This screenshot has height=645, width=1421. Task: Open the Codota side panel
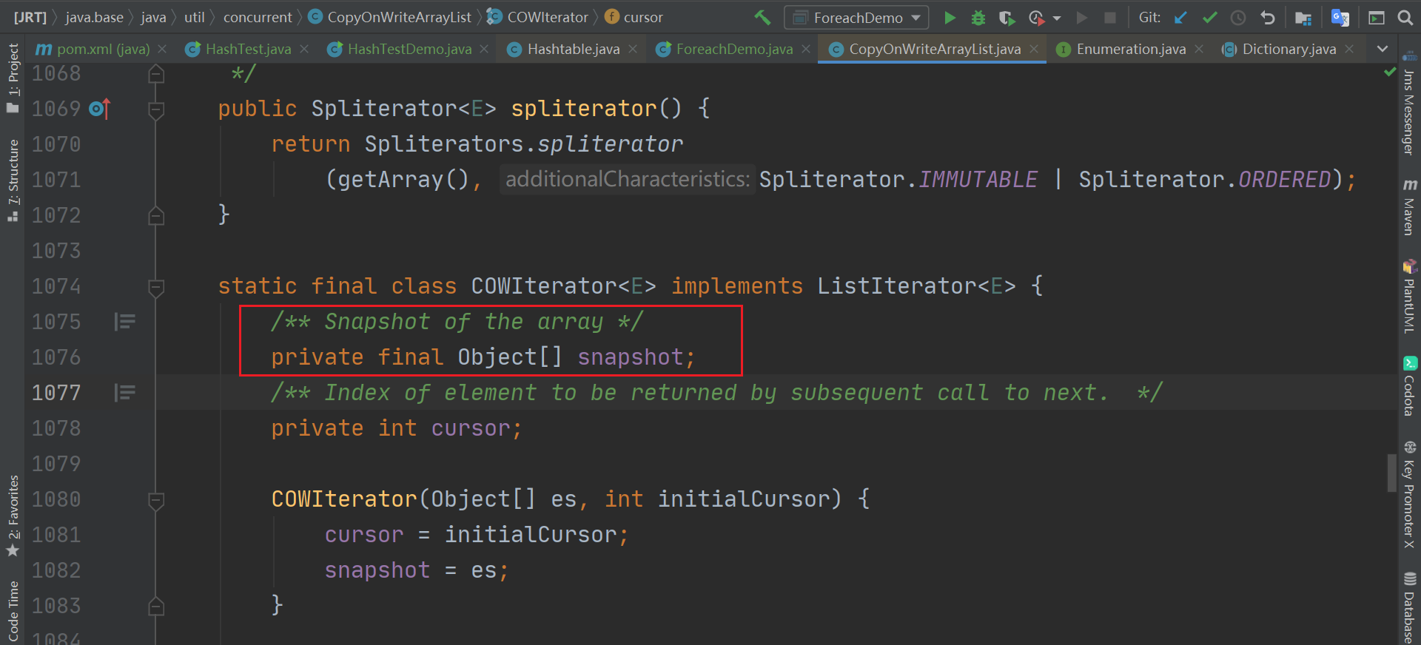[1409, 386]
